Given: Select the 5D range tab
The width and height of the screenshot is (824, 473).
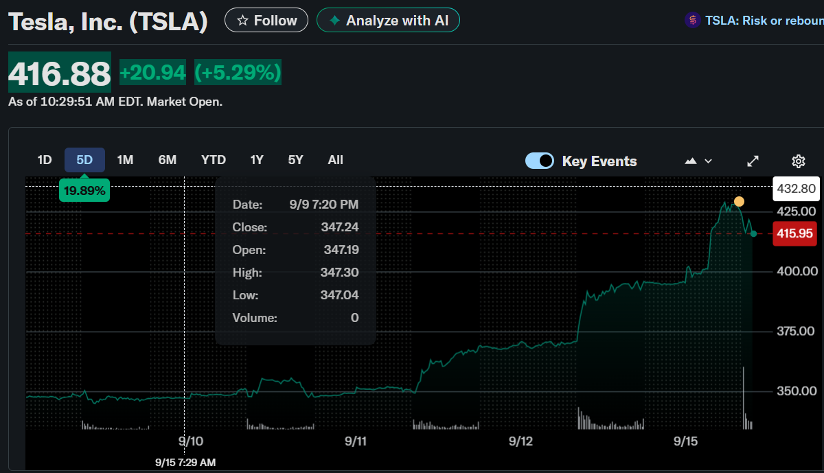Looking at the screenshot, I should pyautogui.click(x=84, y=160).
